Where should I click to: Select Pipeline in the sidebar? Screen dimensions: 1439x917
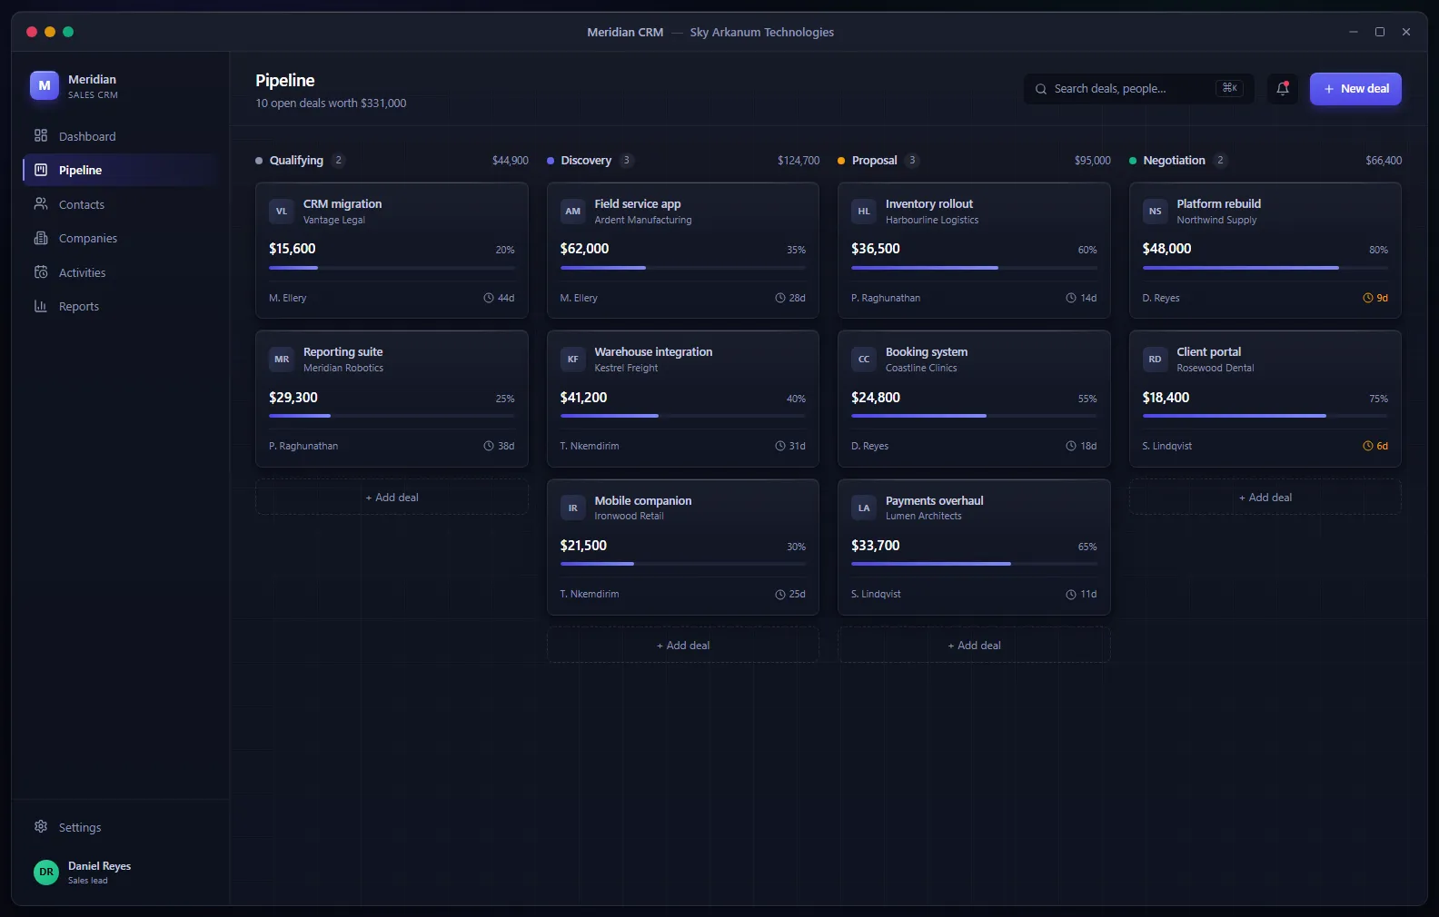(120, 170)
